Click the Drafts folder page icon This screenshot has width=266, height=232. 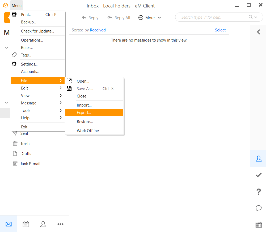[15, 153]
